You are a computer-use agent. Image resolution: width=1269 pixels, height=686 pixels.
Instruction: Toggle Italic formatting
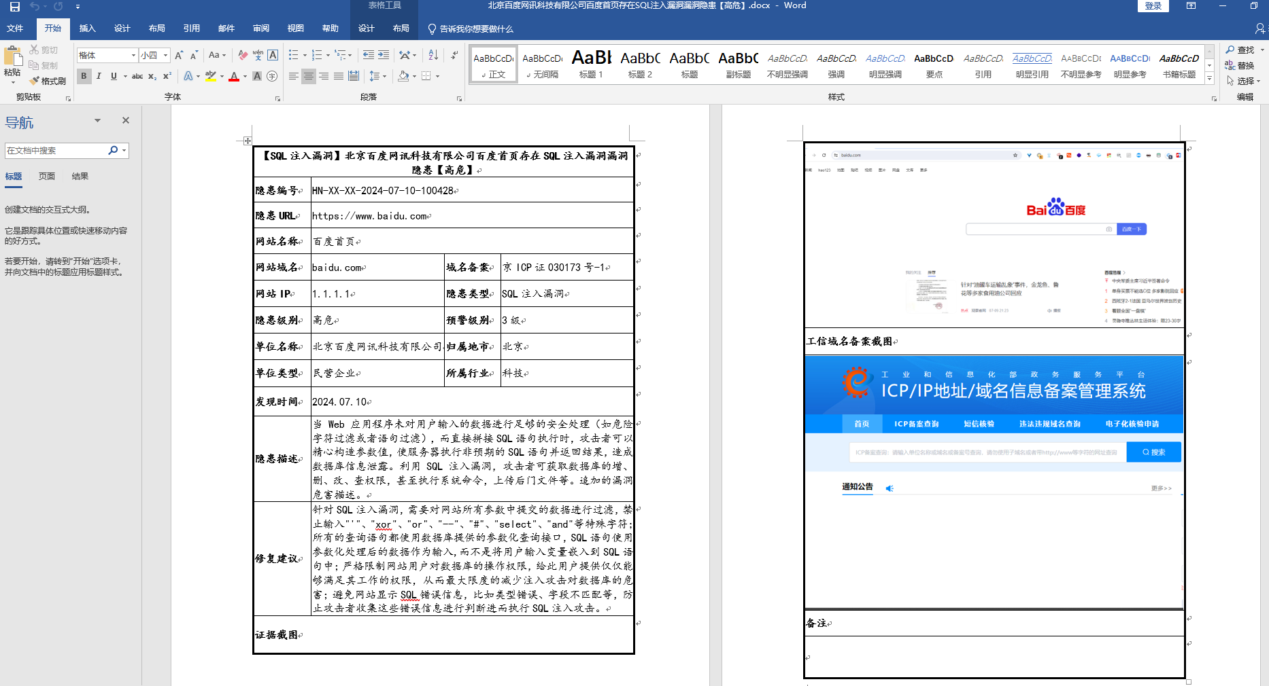click(x=99, y=76)
